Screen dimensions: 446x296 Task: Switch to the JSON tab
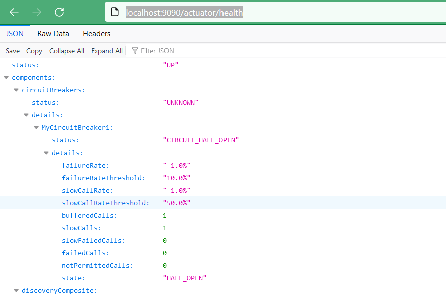pos(15,34)
